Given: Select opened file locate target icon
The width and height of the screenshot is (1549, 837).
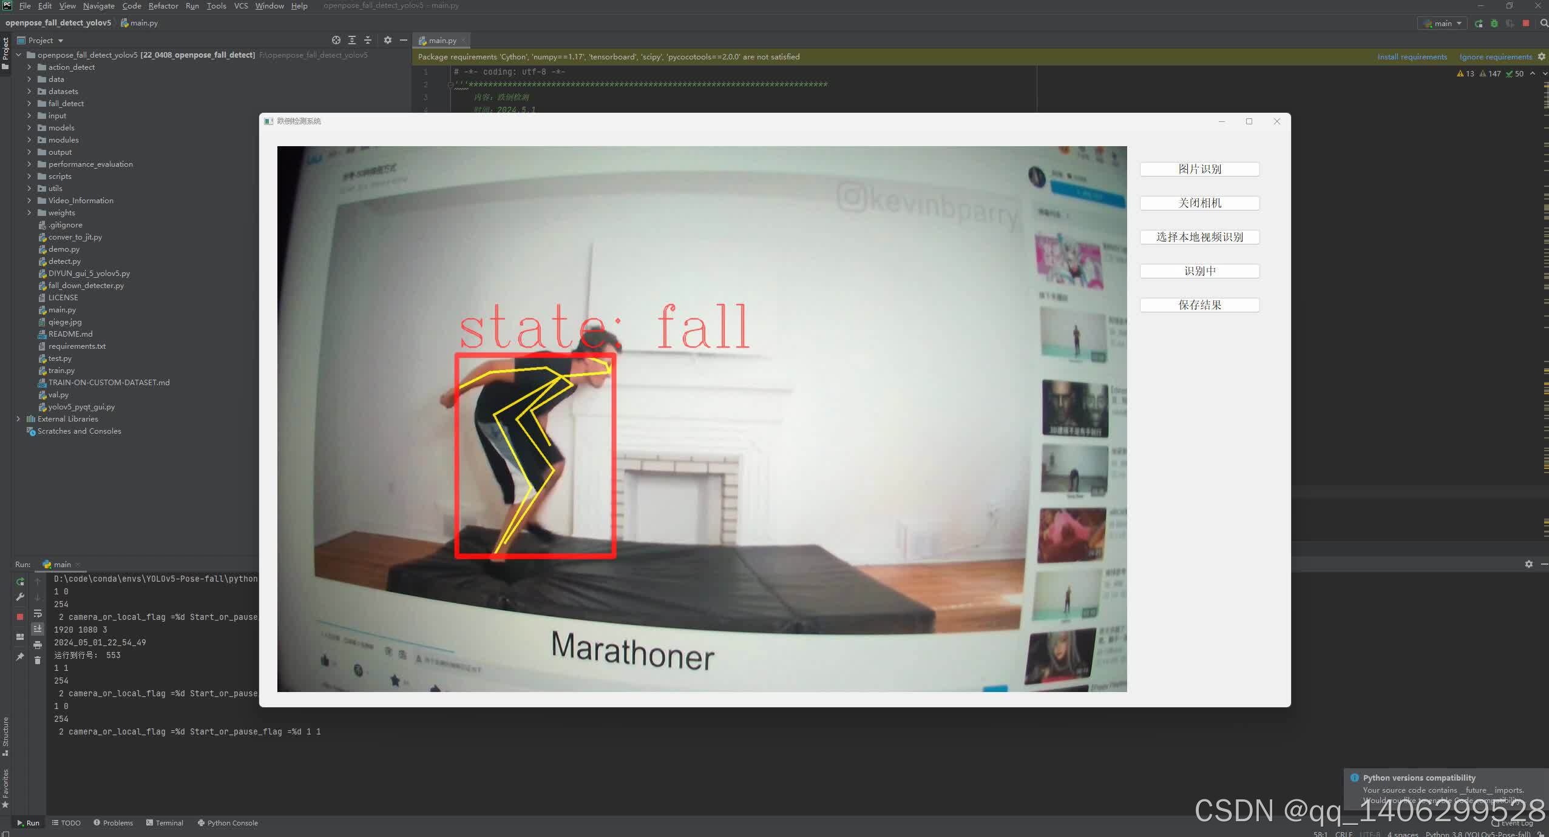Looking at the screenshot, I should 336,40.
